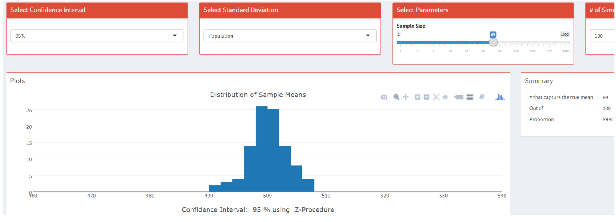
Task: Click the 'Sample Size' label
Action: click(410, 26)
